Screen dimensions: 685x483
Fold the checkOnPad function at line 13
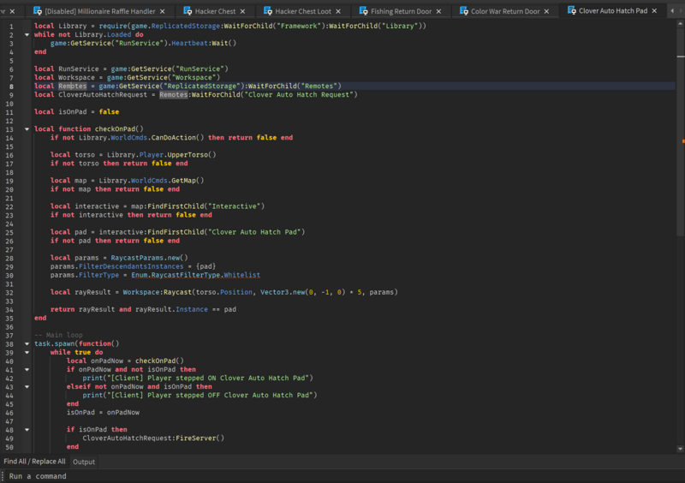click(x=27, y=128)
